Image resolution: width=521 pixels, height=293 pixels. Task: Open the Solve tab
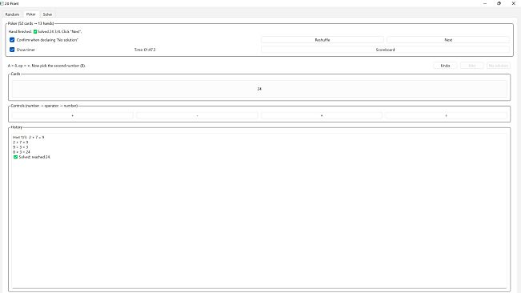click(x=47, y=14)
